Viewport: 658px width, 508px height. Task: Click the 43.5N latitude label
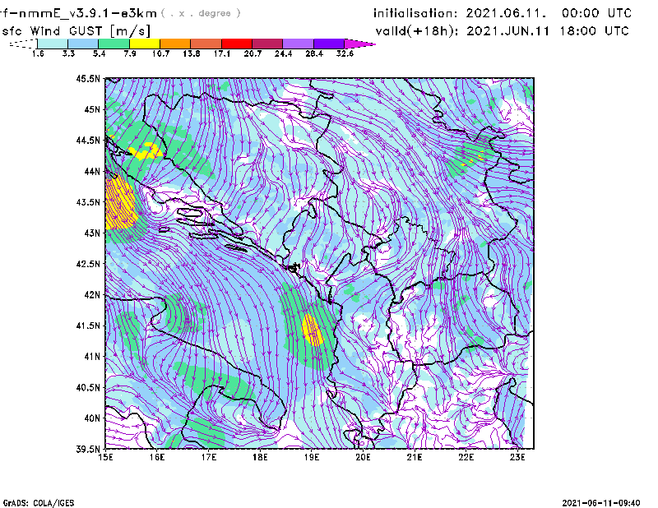(x=88, y=202)
